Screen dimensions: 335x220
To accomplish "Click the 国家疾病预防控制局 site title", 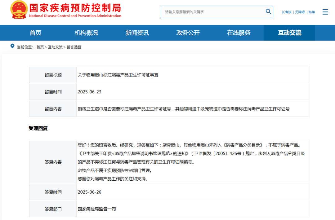I will pyautogui.click(x=75, y=8).
